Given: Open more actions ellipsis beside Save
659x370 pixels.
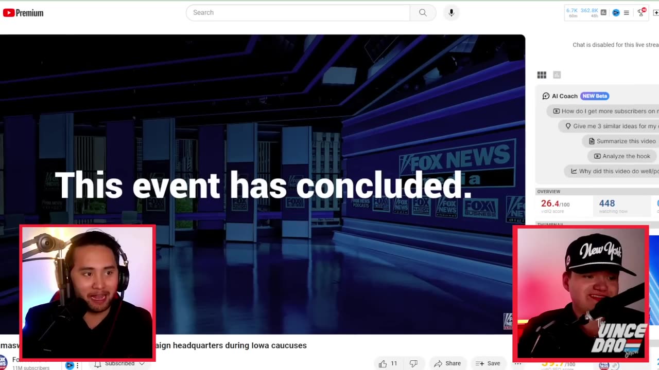Looking at the screenshot, I should point(517,363).
